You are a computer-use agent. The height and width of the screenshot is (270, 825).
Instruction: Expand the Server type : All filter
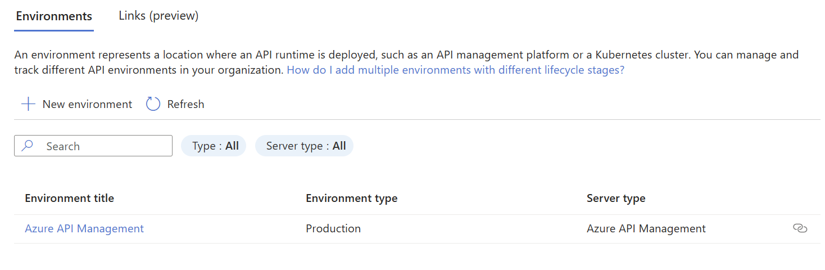pos(304,146)
